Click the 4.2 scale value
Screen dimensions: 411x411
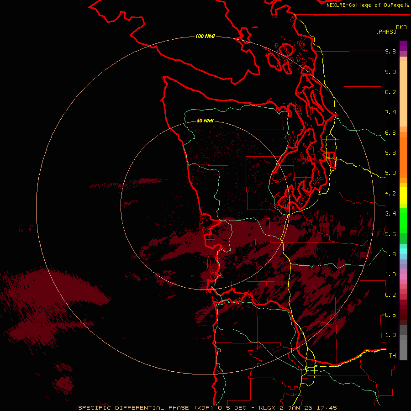(390, 194)
